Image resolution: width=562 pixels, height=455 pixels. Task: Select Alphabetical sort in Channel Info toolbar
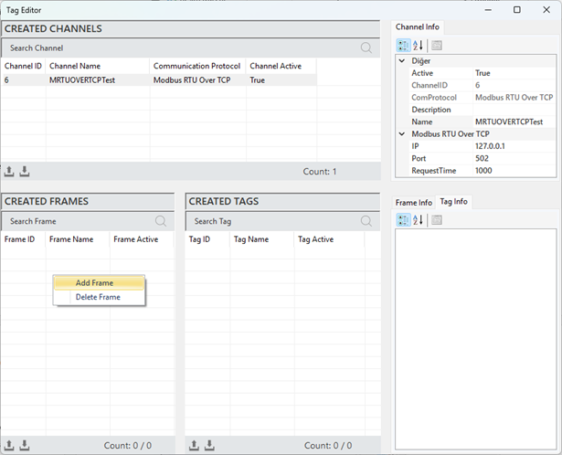[418, 46]
